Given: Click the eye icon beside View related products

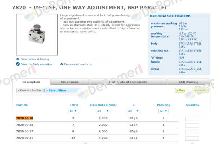Looking at the screenshot, I should (62, 64).
